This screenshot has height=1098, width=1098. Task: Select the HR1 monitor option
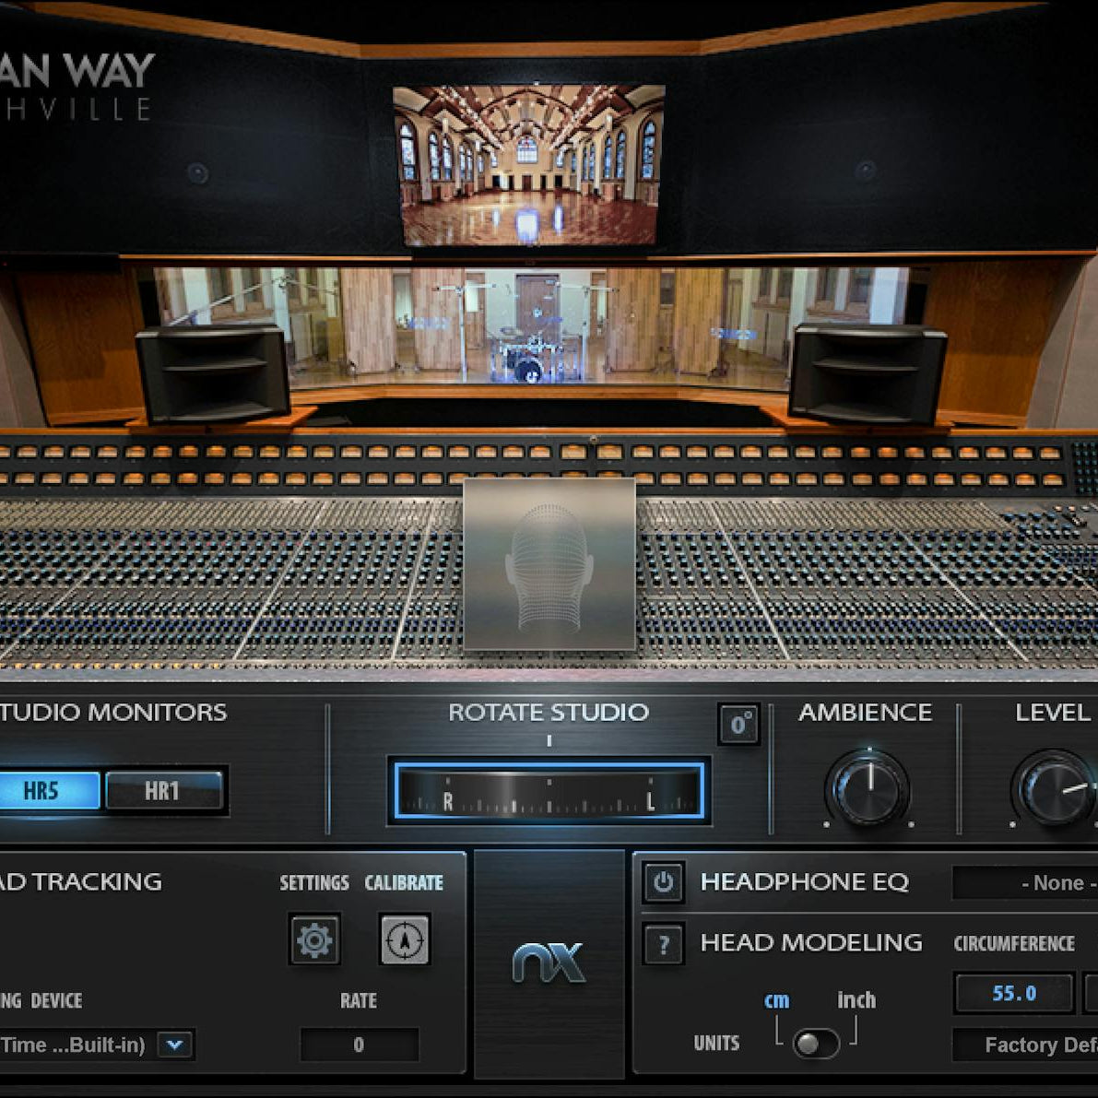coord(164,789)
